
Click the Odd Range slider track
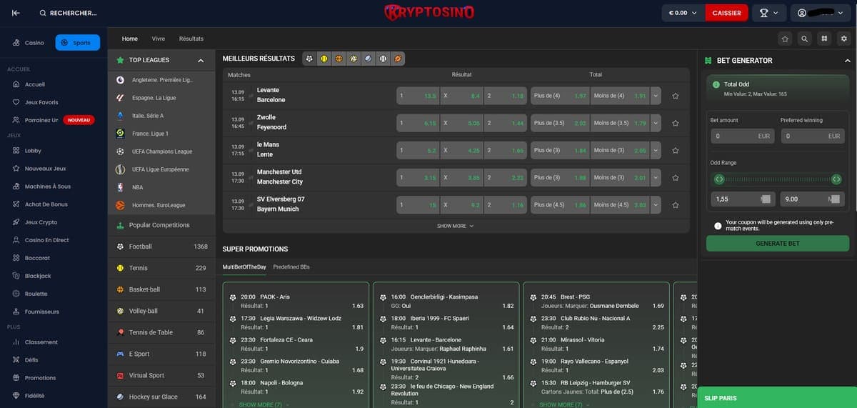coord(778,179)
